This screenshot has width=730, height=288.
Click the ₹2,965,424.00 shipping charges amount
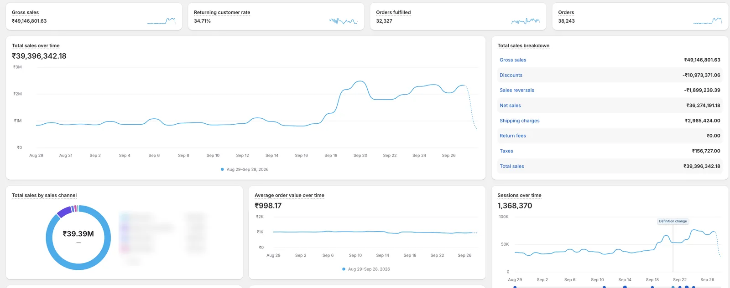click(703, 121)
